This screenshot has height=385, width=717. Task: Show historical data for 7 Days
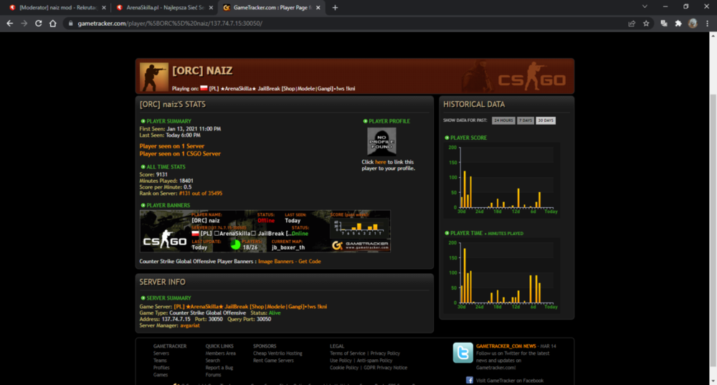tap(526, 120)
